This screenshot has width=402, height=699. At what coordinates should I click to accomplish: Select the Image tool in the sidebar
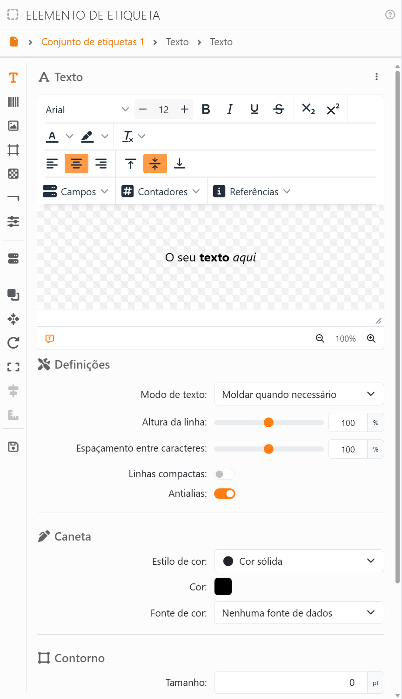(x=13, y=125)
